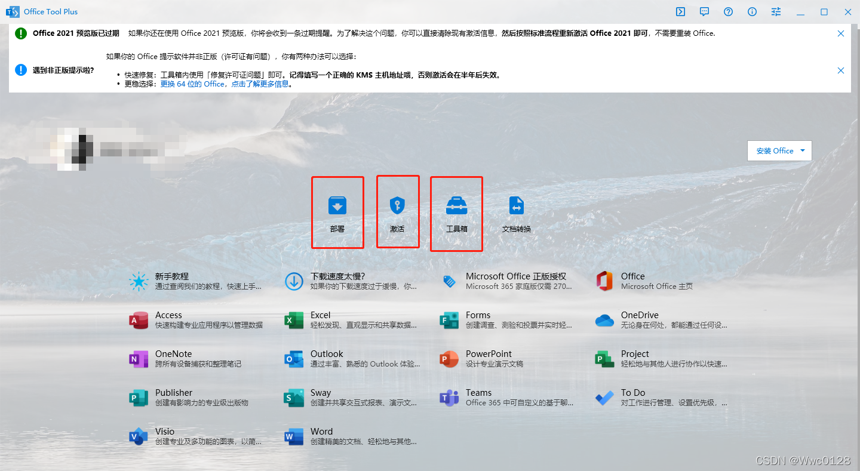Click the 新手教程 star icon
Viewport: 860px width, 471px height.
[x=139, y=281]
